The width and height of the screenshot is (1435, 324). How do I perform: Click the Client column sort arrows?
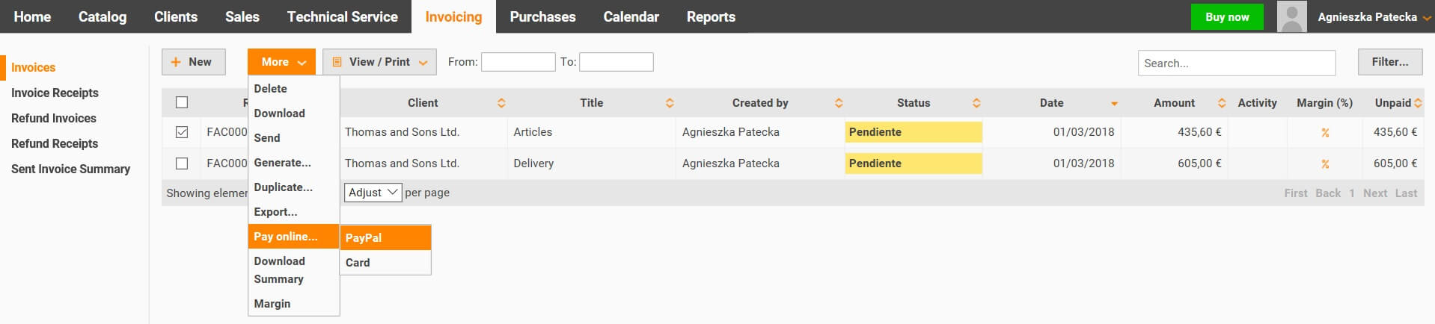[x=501, y=103]
